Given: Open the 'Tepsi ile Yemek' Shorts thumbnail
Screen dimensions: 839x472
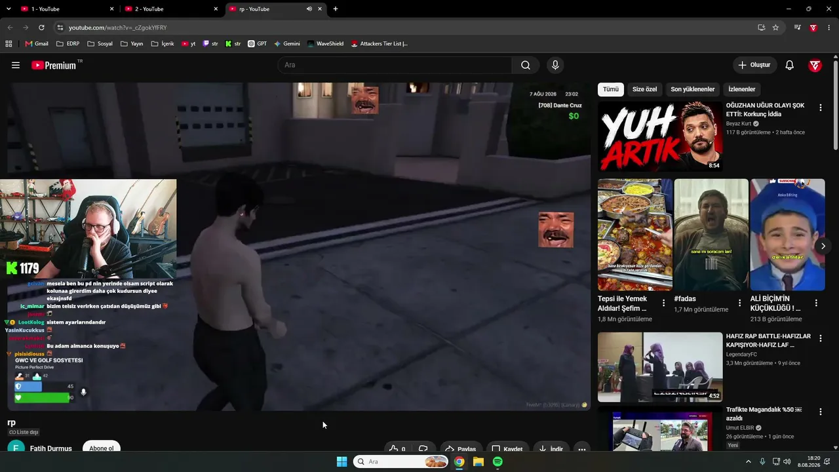Looking at the screenshot, I should (635, 235).
